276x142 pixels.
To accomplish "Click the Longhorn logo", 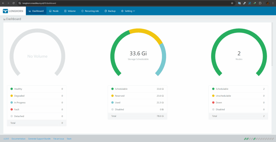I will tap(13, 11).
